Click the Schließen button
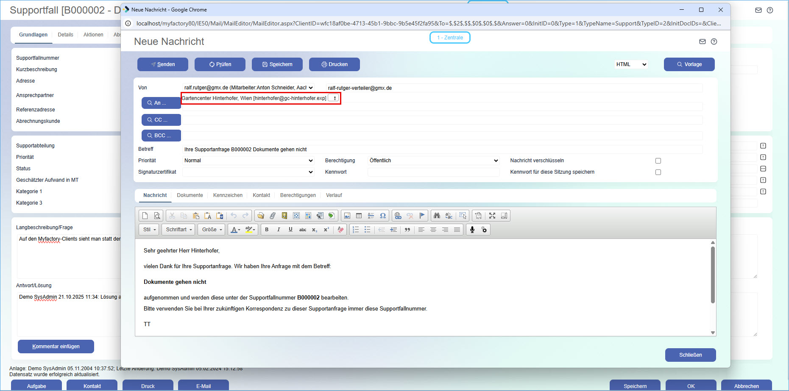This screenshot has width=789, height=391. point(690,355)
